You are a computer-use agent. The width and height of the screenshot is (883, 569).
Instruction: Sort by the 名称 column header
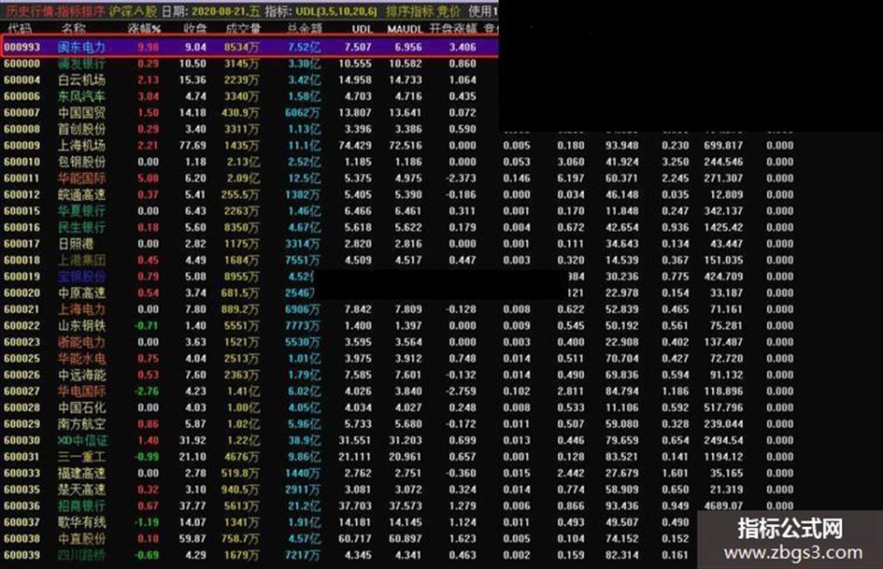[x=73, y=28]
